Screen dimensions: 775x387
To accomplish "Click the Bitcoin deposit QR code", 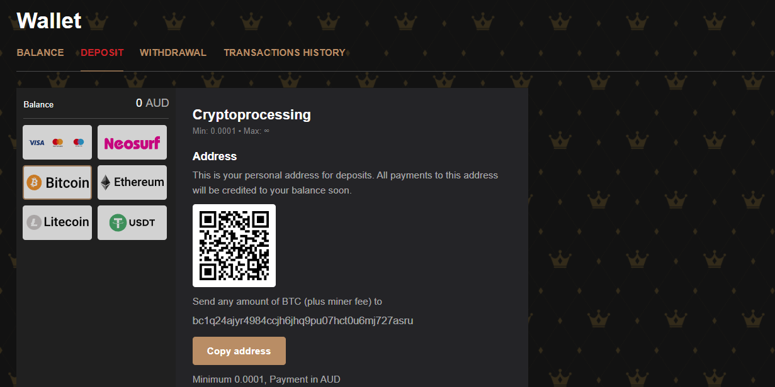I will [x=234, y=246].
